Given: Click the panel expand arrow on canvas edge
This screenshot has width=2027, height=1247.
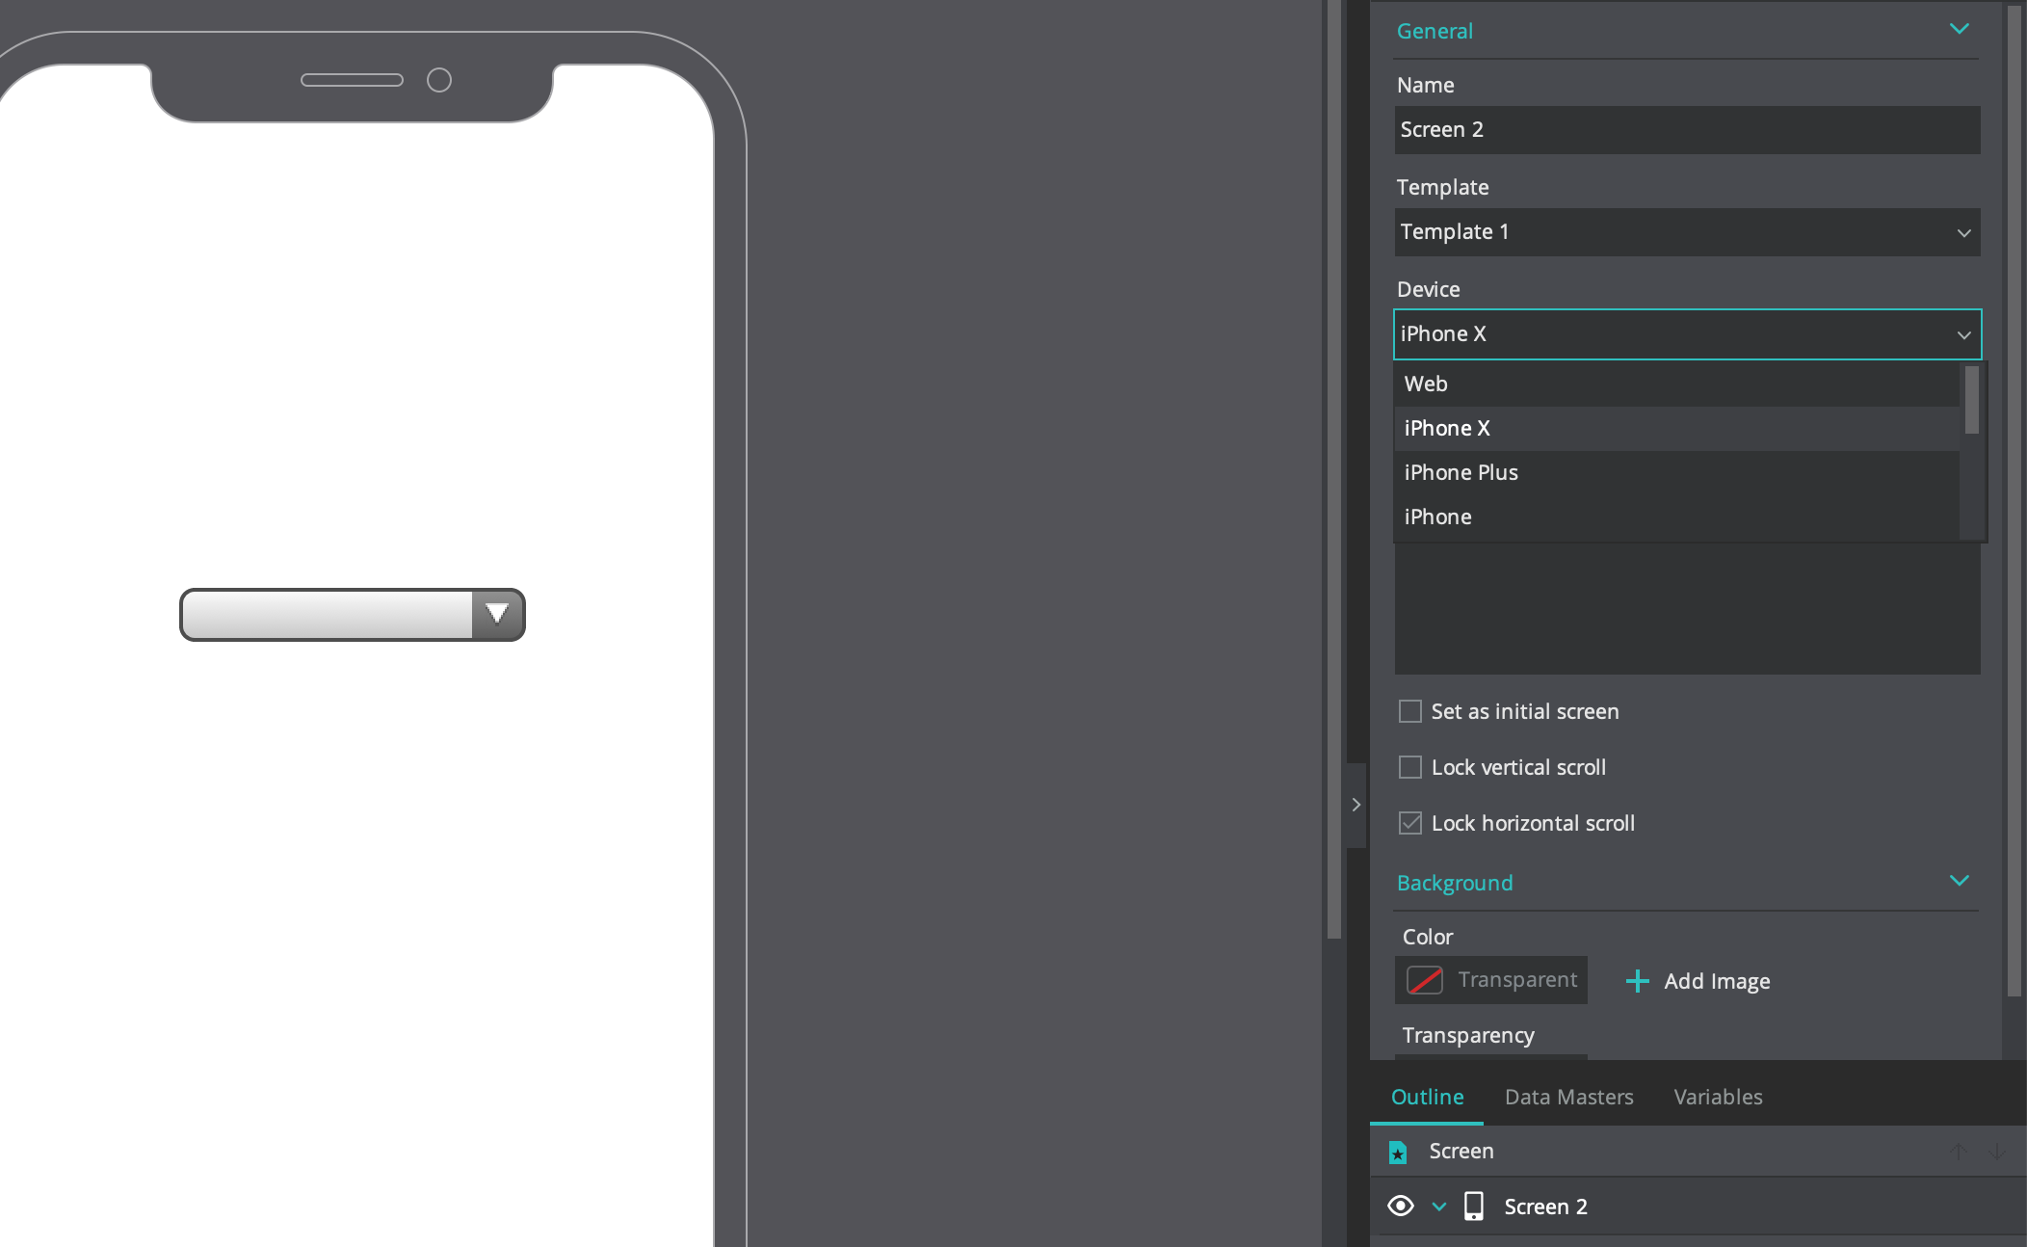Looking at the screenshot, I should pos(1356,804).
